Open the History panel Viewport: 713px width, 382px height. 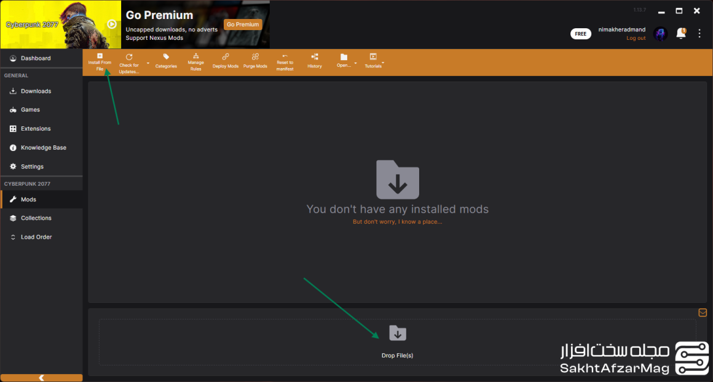coord(315,61)
